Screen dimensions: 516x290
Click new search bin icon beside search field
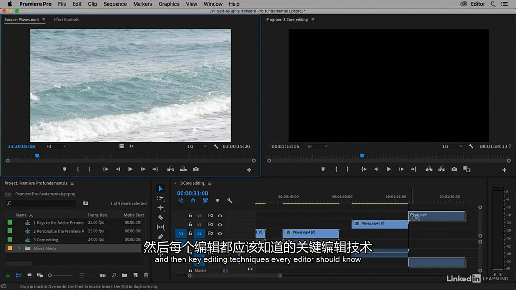point(86,203)
